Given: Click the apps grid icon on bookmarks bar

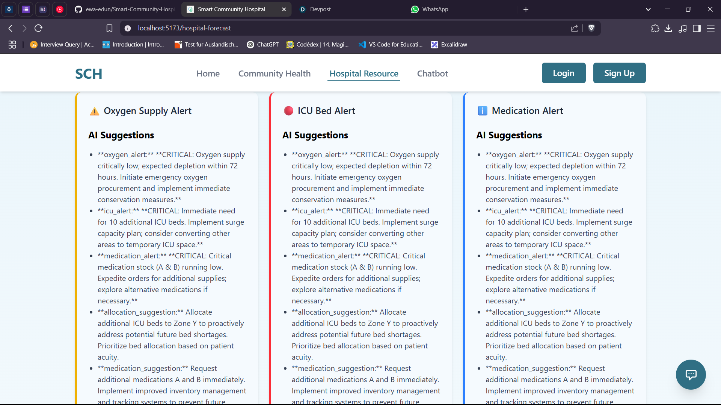Looking at the screenshot, I should (12, 44).
